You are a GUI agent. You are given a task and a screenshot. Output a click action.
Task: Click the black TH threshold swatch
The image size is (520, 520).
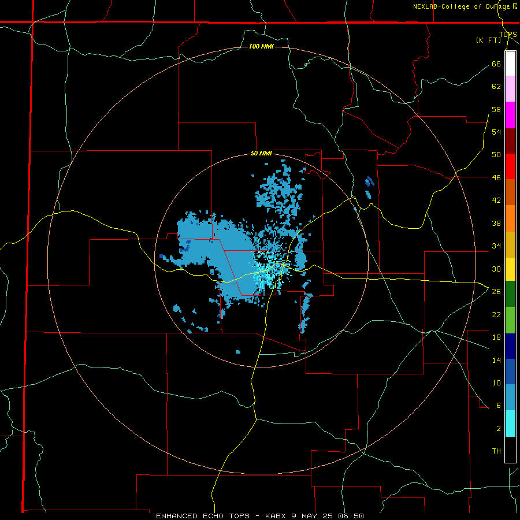510,450
